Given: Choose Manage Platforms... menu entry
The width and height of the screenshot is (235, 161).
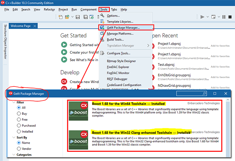Looking at the screenshot, I should tap(126, 33).
